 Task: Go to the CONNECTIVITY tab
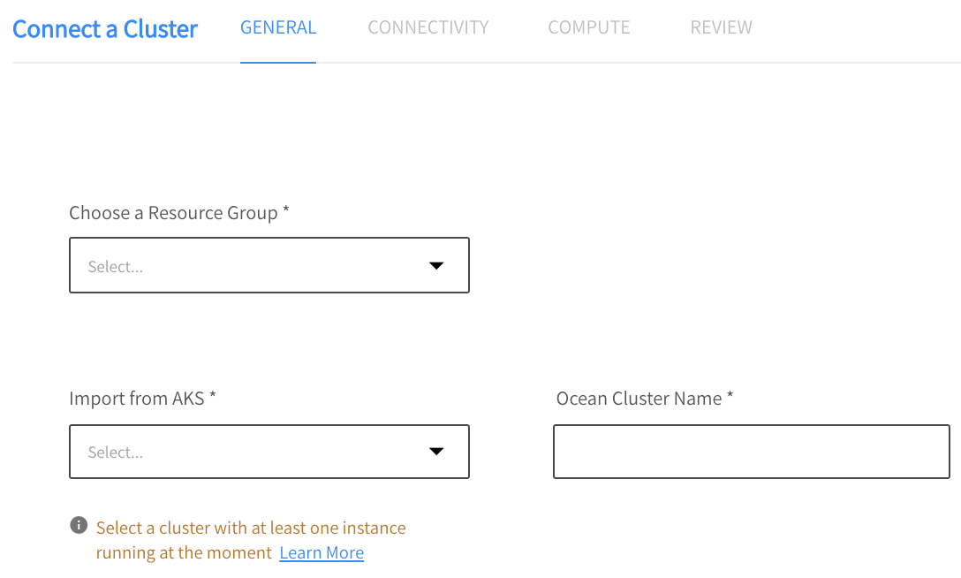(428, 27)
